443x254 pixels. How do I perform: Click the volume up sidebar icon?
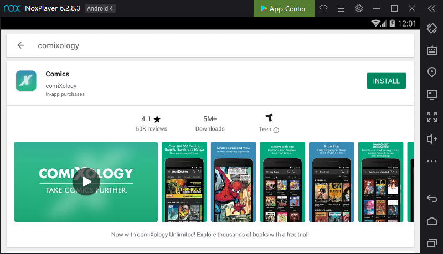point(432,139)
